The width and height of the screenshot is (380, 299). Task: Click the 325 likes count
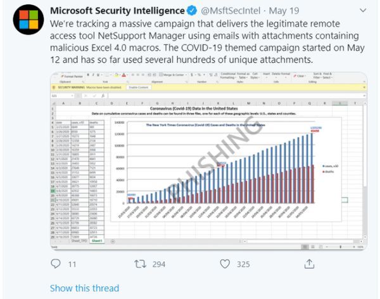click(243, 264)
